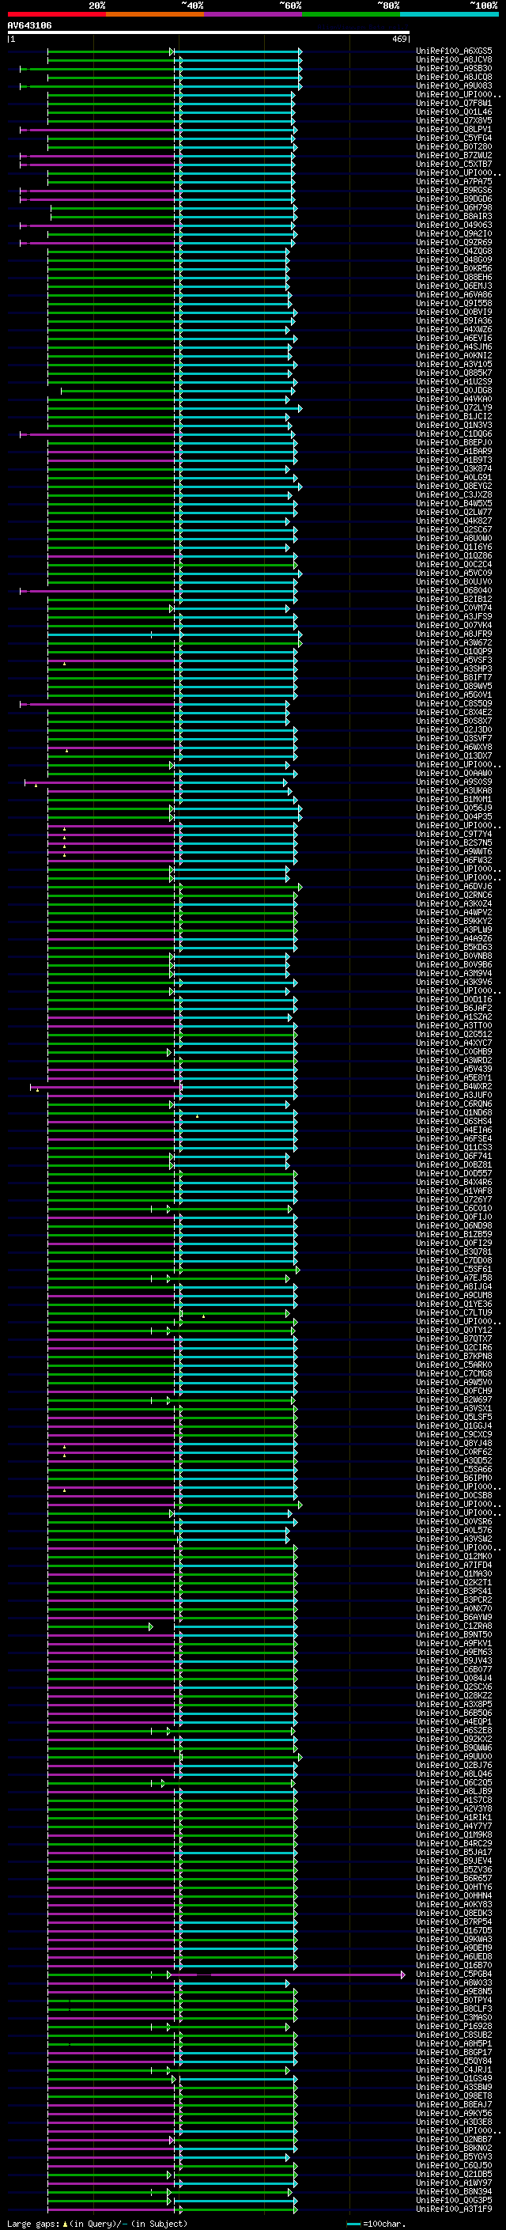Click the UniRef100_C5YFG4 entry

454,138
